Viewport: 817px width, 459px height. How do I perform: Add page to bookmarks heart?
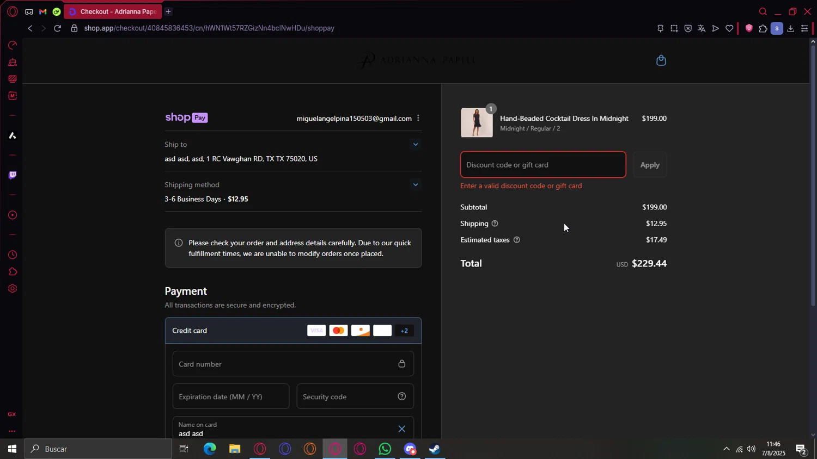(729, 28)
